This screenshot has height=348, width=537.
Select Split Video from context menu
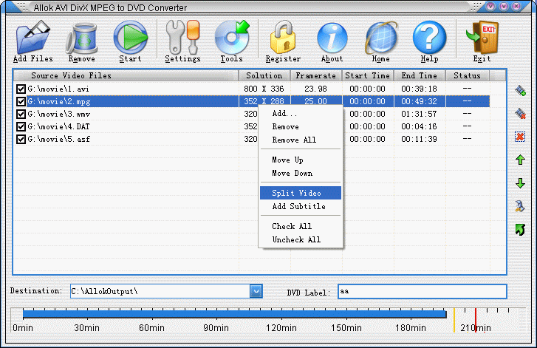tap(296, 193)
